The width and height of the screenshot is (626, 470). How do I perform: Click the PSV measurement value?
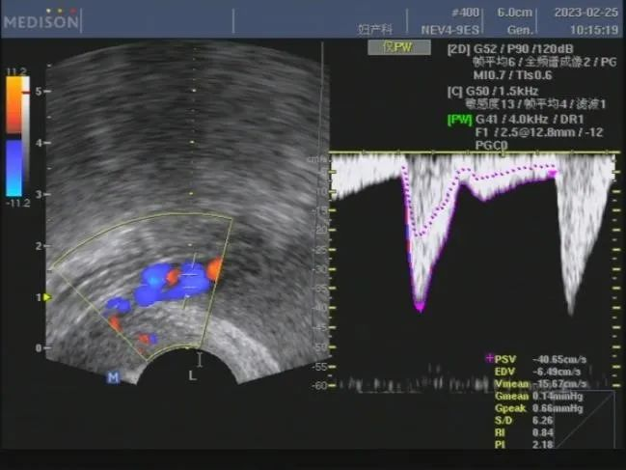point(558,359)
